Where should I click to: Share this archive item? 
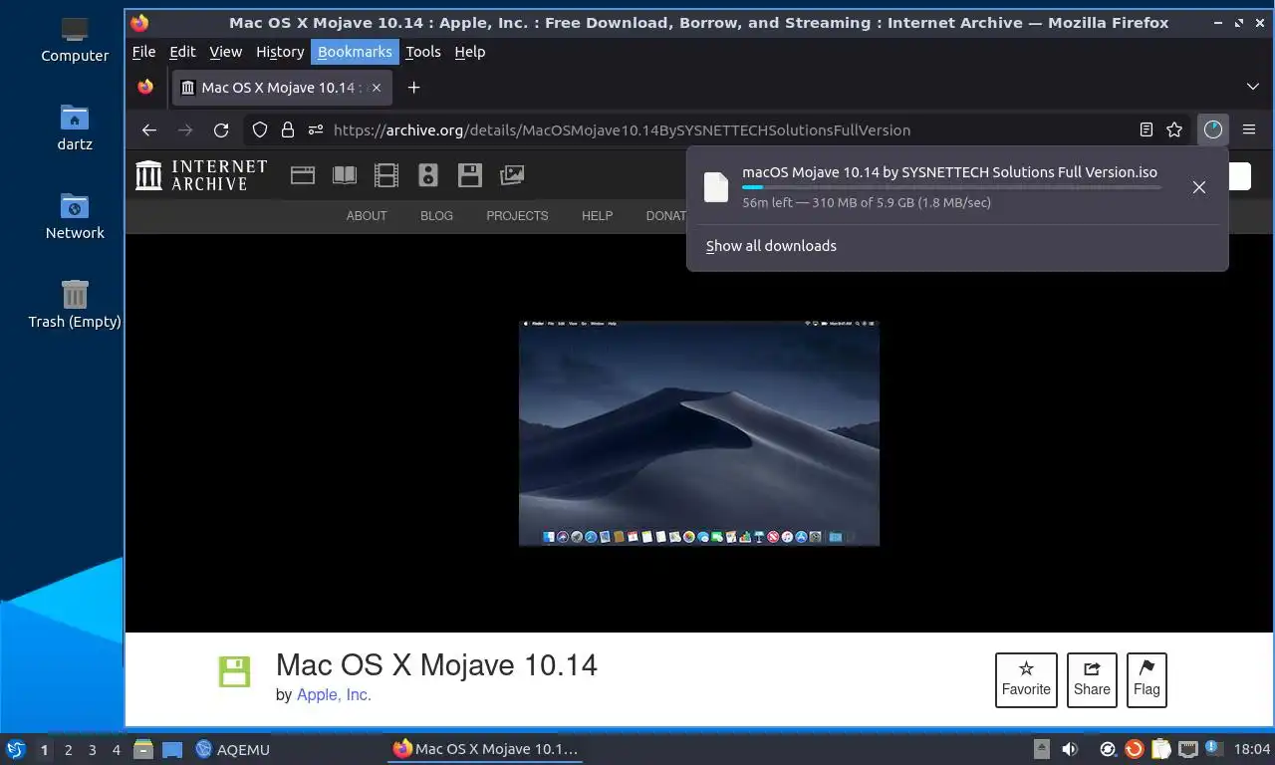pyautogui.click(x=1092, y=680)
